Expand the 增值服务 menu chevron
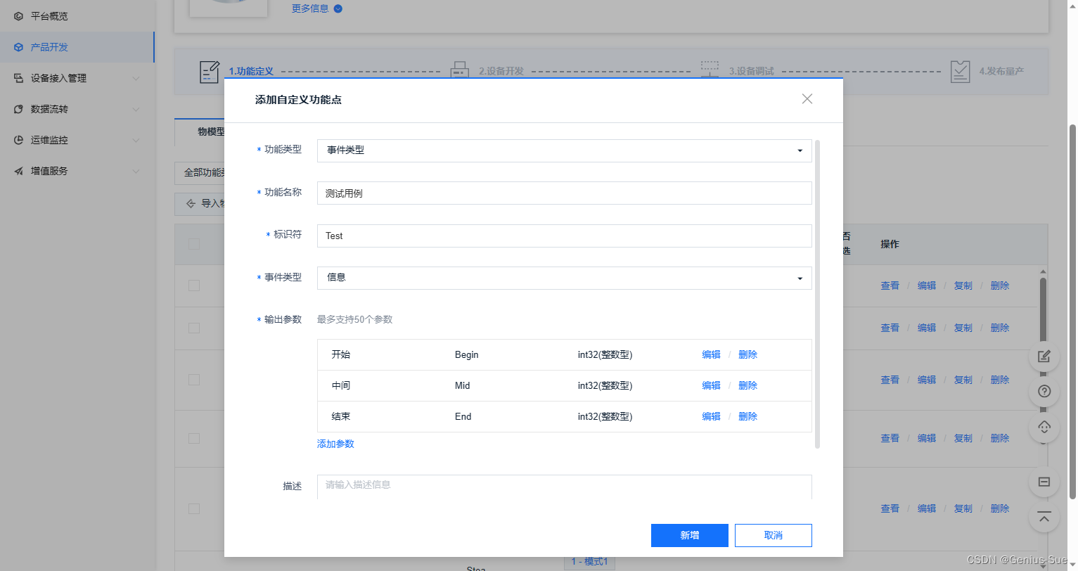The height and width of the screenshot is (571, 1078). point(136,171)
